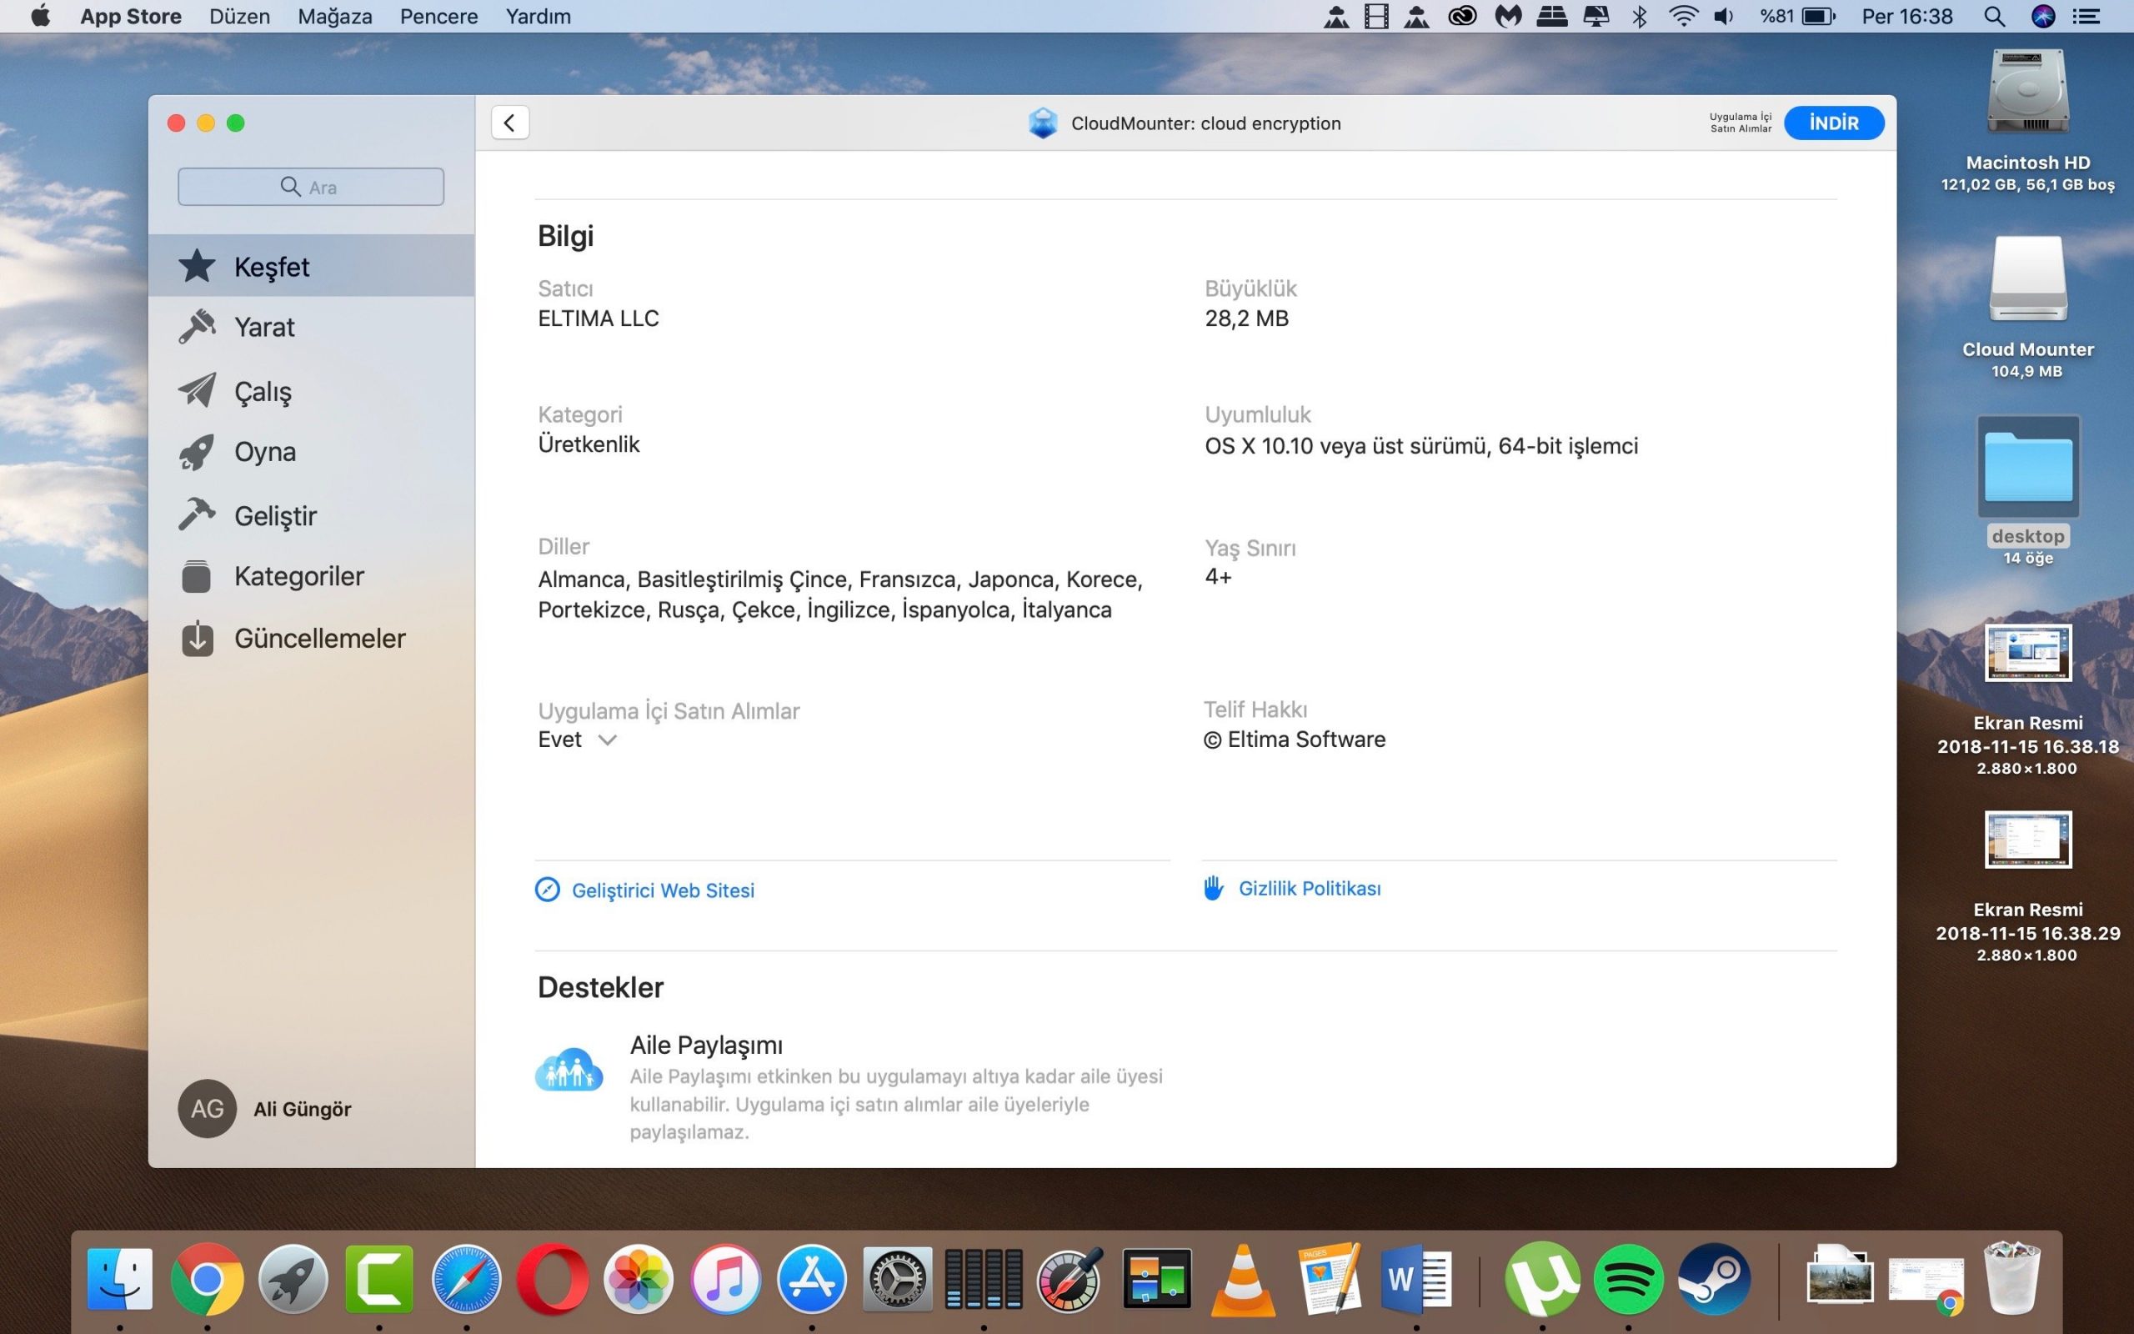Open the Keşfet section in sidebar
This screenshot has height=1334, width=2134.
point(272,267)
